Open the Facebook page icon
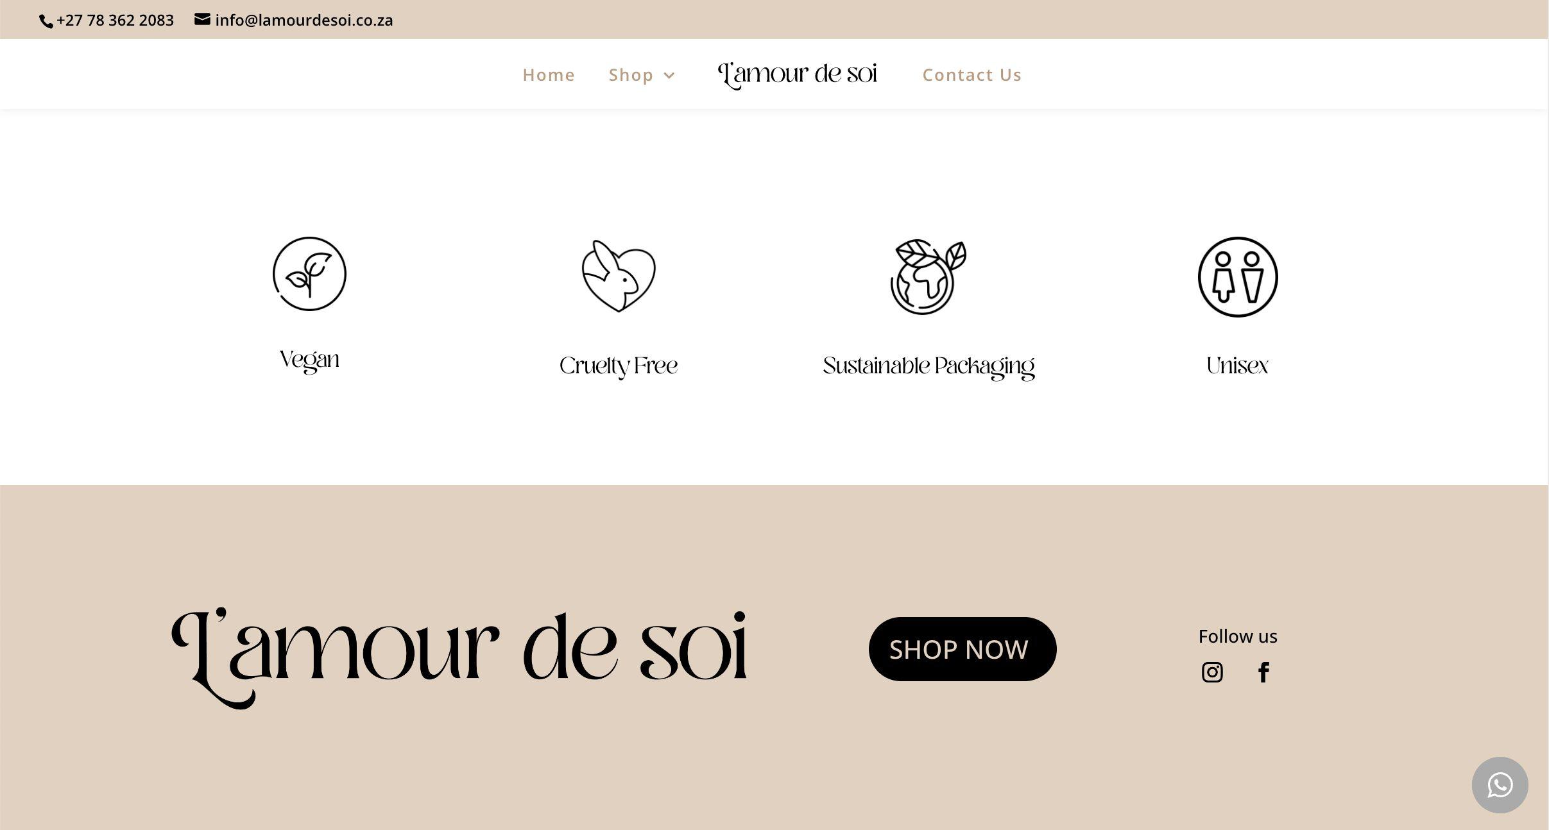This screenshot has height=830, width=1549. point(1263,672)
